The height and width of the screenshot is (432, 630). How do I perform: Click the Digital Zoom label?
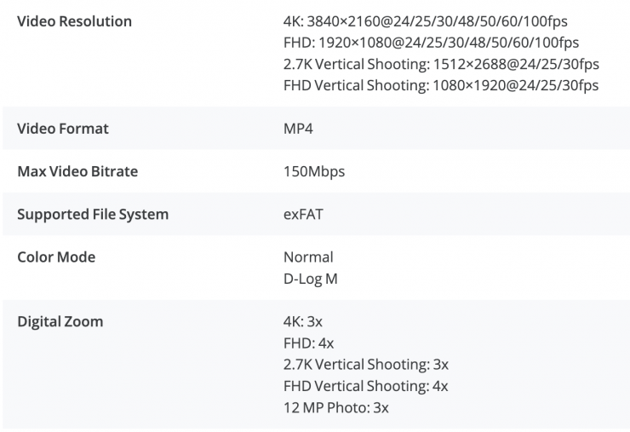[x=60, y=322]
